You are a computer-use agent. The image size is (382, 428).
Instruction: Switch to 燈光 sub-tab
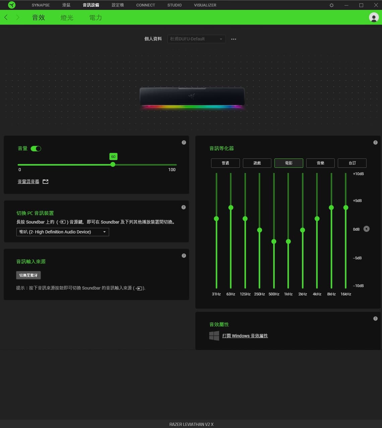click(67, 18)
